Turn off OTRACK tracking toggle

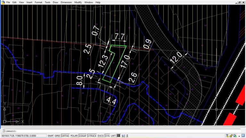coord(92,136)
